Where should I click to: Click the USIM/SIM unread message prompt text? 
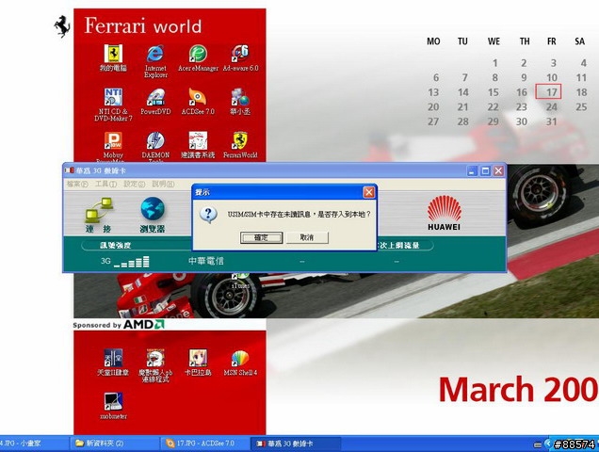(x=299, y=215)
